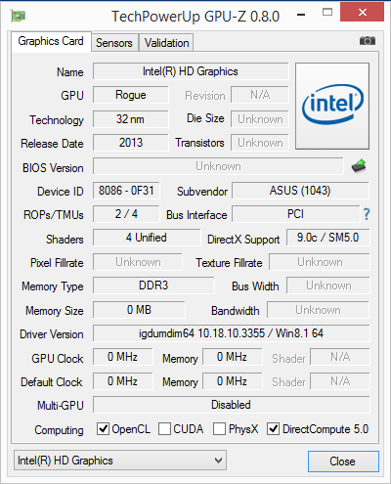Minimize the GPU-Z window

pos(301,15)
